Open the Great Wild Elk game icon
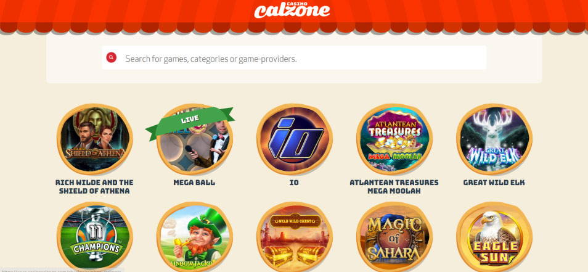This screenshot has height=272, width=588. coord(494,139)
